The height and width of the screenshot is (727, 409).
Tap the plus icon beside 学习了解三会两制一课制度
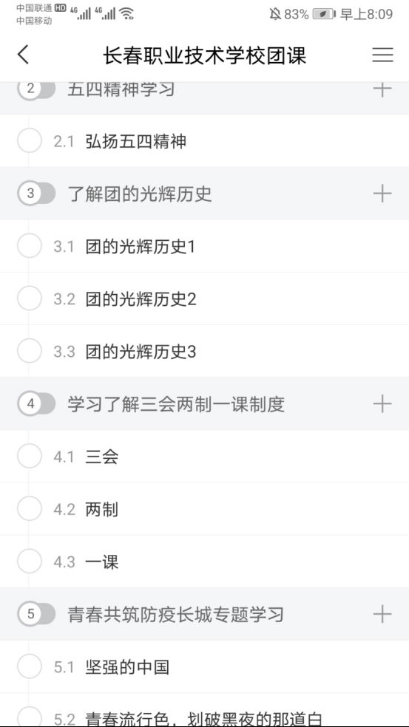(382, 404)
